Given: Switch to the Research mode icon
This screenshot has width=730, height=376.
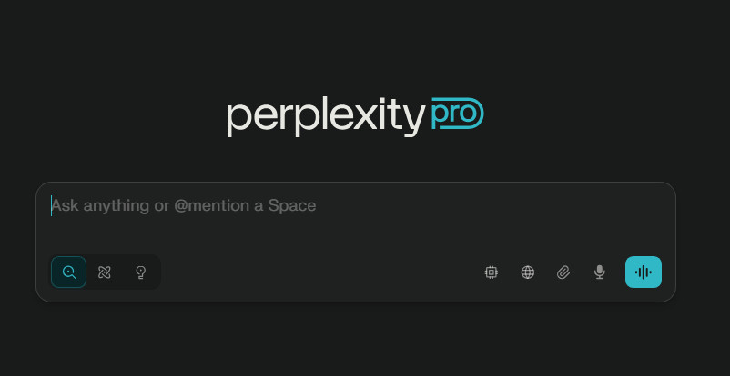Looking at the screenshot, I should 105,272.
